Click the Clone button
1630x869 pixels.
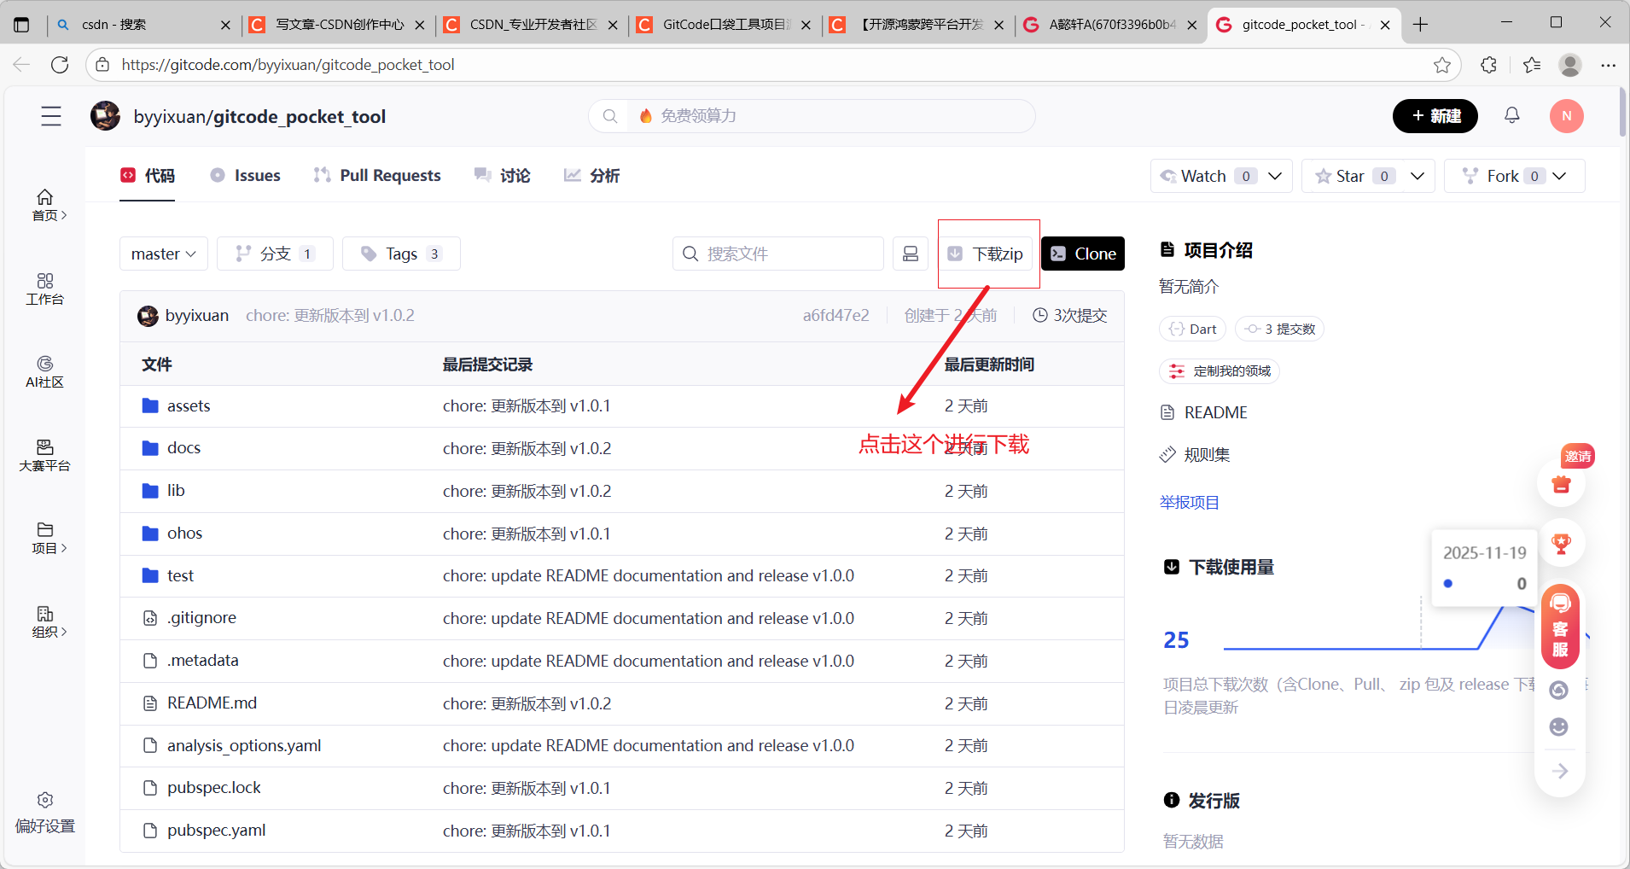1083,254
